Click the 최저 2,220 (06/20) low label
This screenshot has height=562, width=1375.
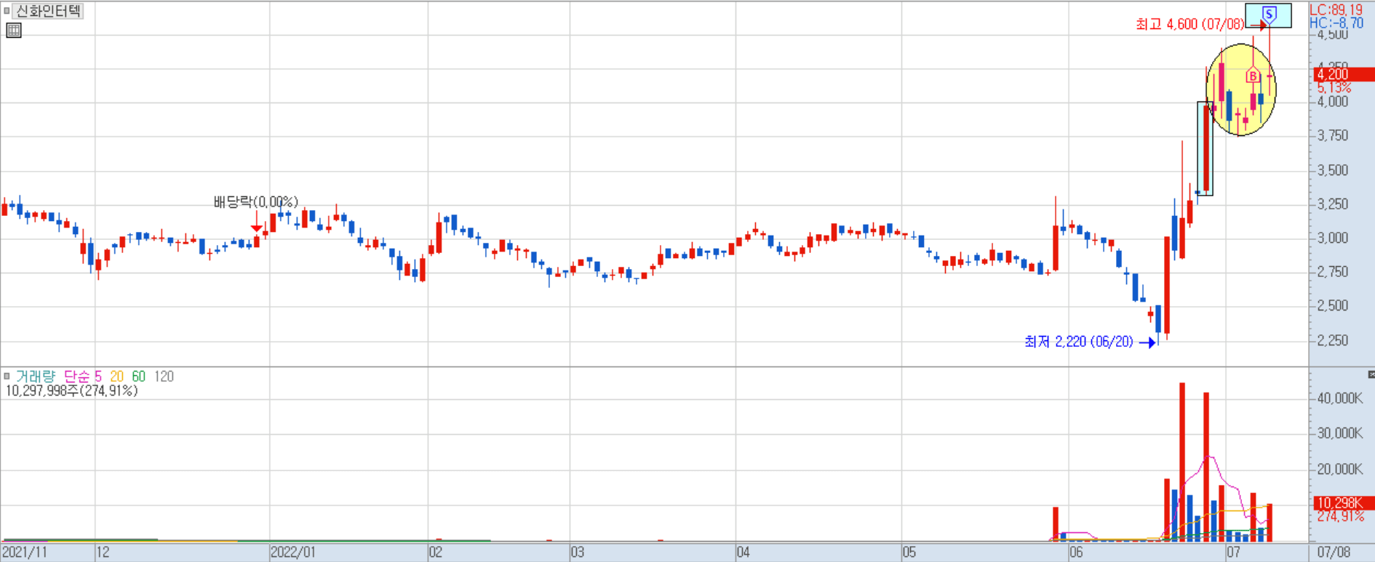pyautogui.click(x=1079, y=342)
